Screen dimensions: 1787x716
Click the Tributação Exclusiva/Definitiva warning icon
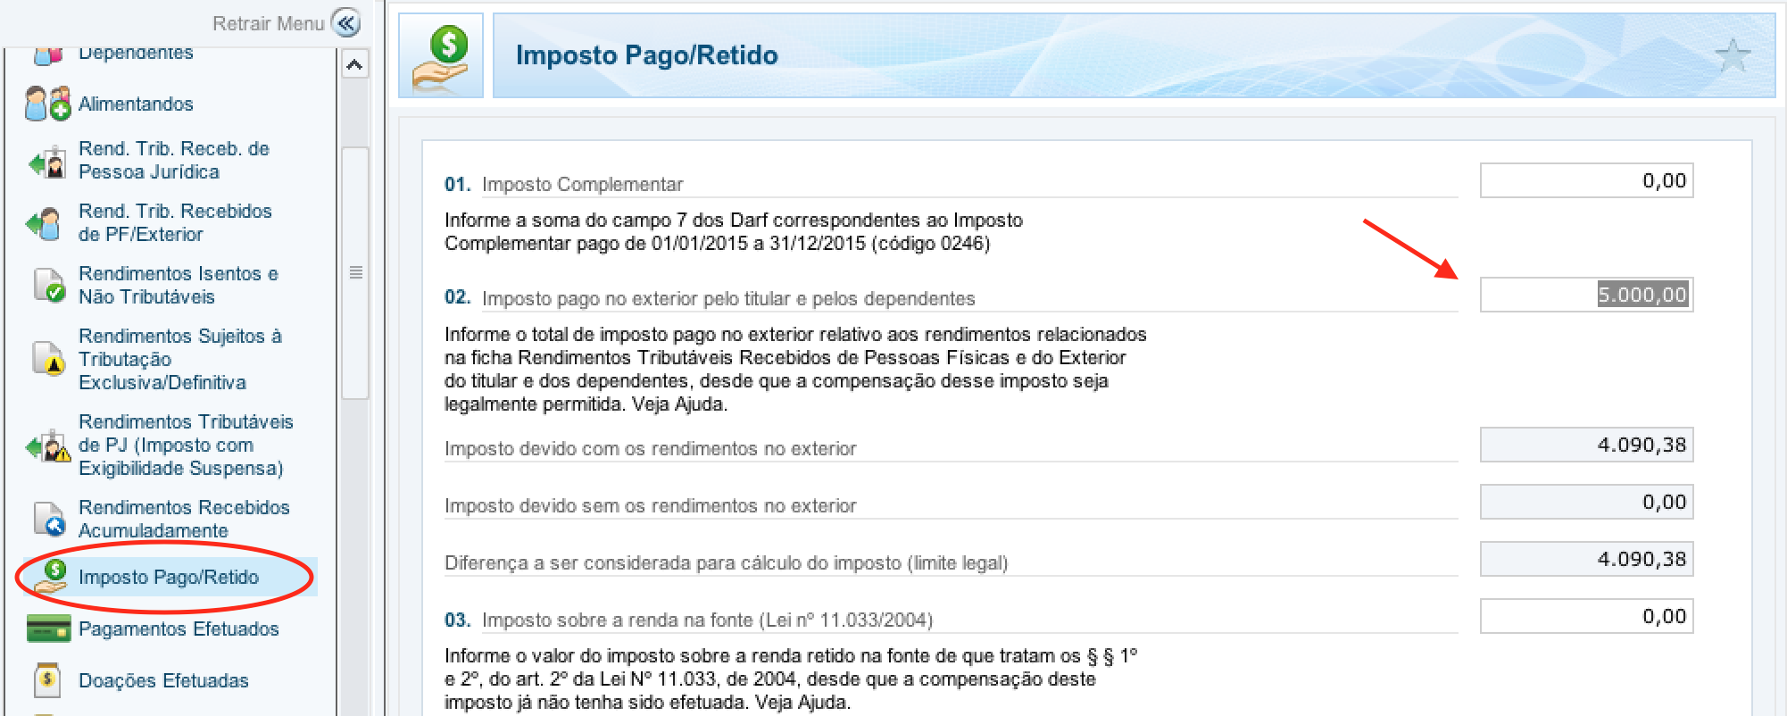coord(49,359)
